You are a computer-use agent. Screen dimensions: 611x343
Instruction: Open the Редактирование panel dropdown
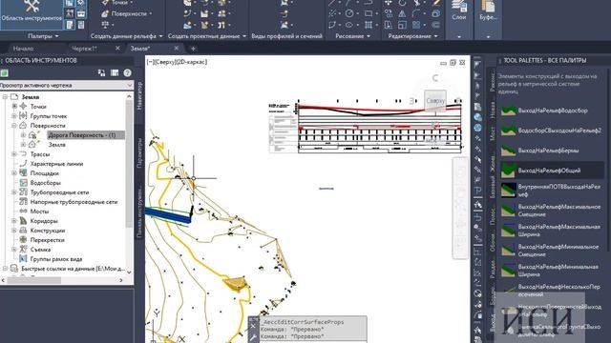click(x=412, y=36)
